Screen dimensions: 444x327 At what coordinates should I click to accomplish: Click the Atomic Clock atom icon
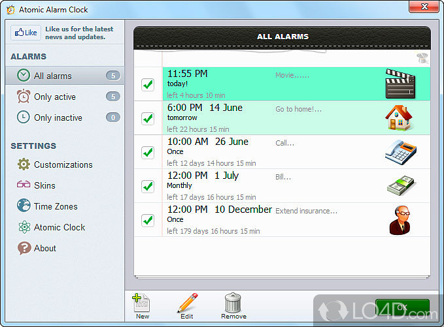tap(24, 227)
